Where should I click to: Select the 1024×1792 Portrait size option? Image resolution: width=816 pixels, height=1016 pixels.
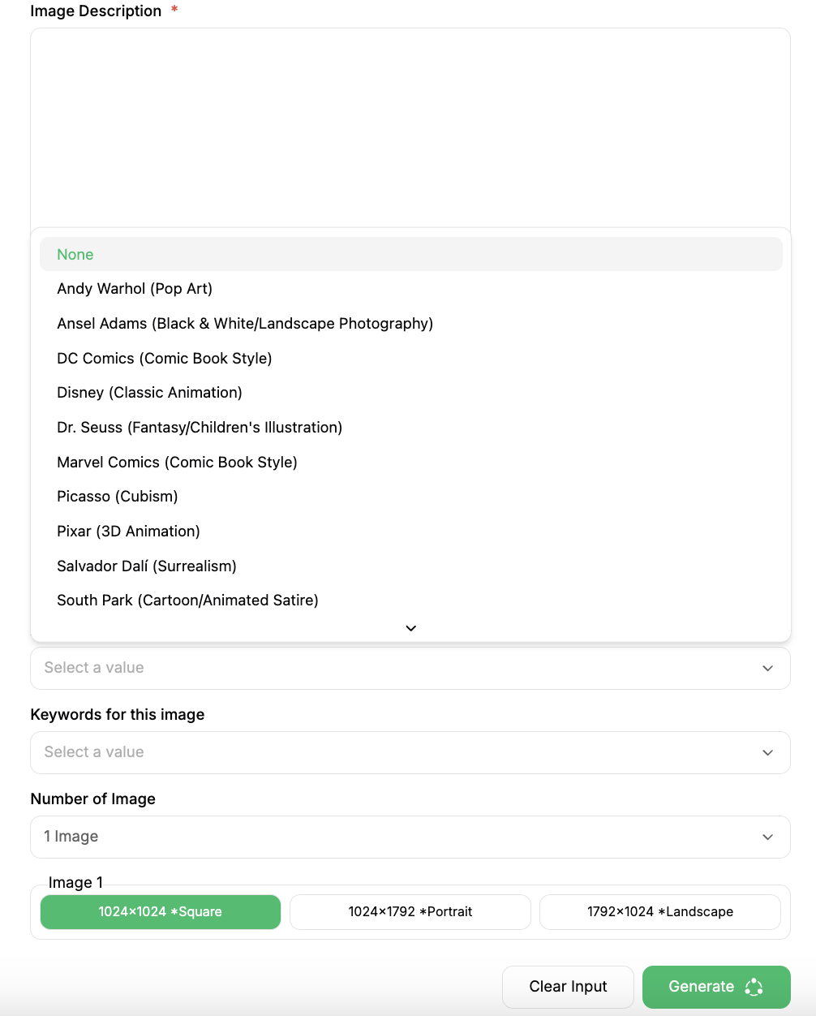pos(410,912)
